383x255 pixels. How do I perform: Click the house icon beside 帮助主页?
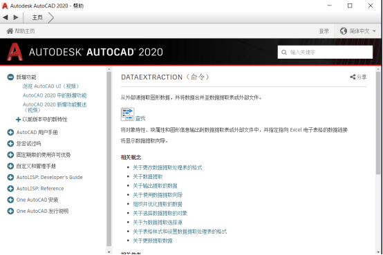pos(10,31)
